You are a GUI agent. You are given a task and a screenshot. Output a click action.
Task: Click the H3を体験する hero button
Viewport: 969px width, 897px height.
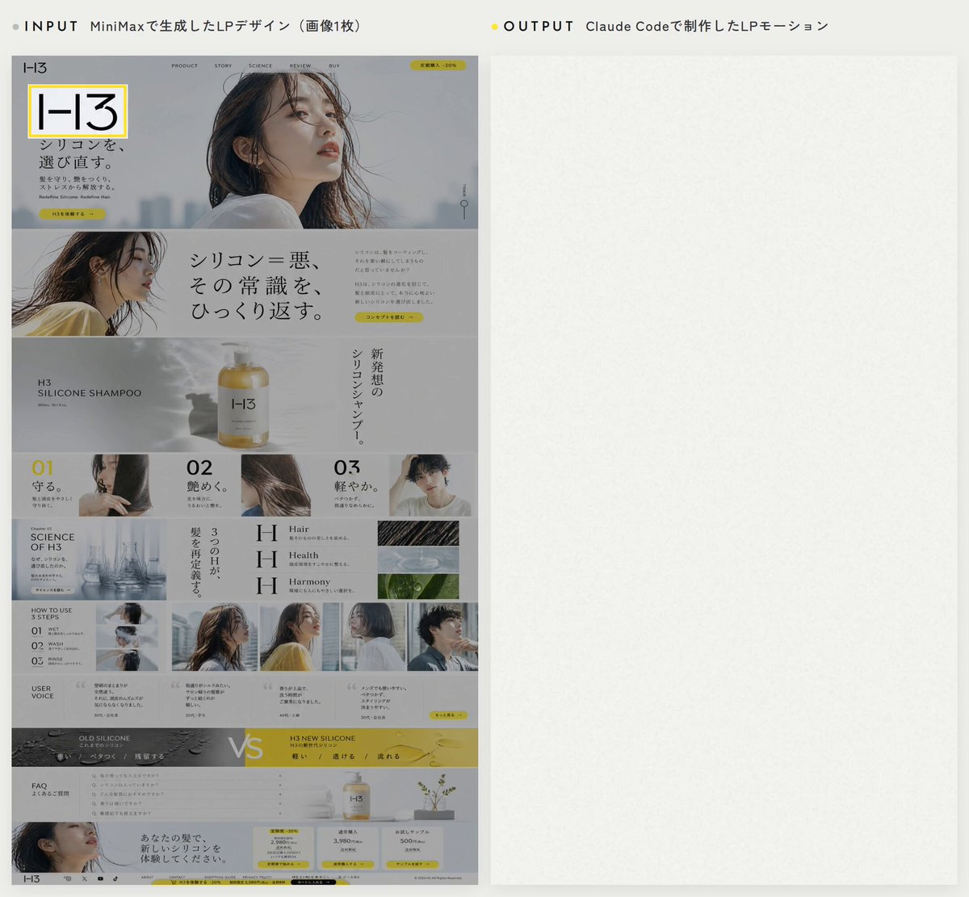(72, 214)
